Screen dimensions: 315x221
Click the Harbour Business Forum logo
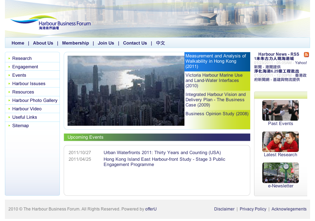50,22
